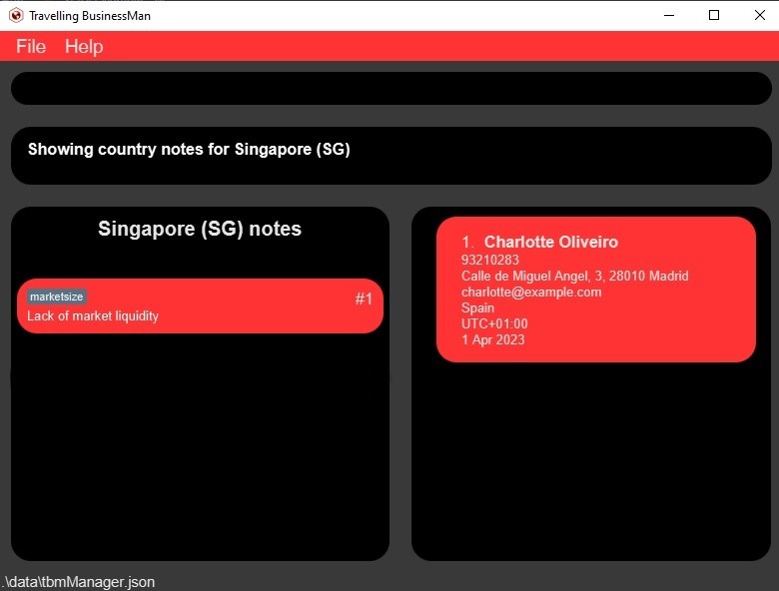Screen dimensions: 779x591
Task: Click the email charlotte@example.com
Action: (x=531, y=292)
